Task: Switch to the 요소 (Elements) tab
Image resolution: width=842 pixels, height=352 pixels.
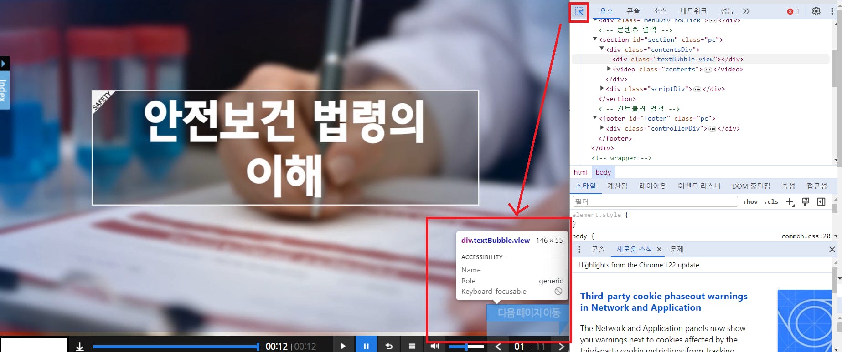Action: [606, 11]
